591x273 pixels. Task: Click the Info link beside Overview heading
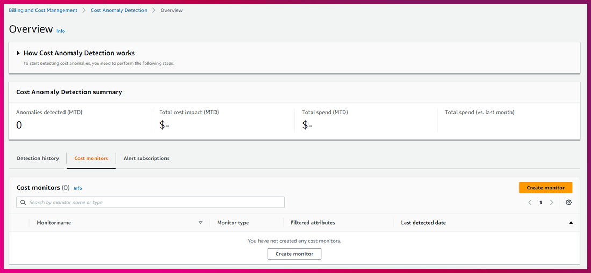click(x=61, y=31)
